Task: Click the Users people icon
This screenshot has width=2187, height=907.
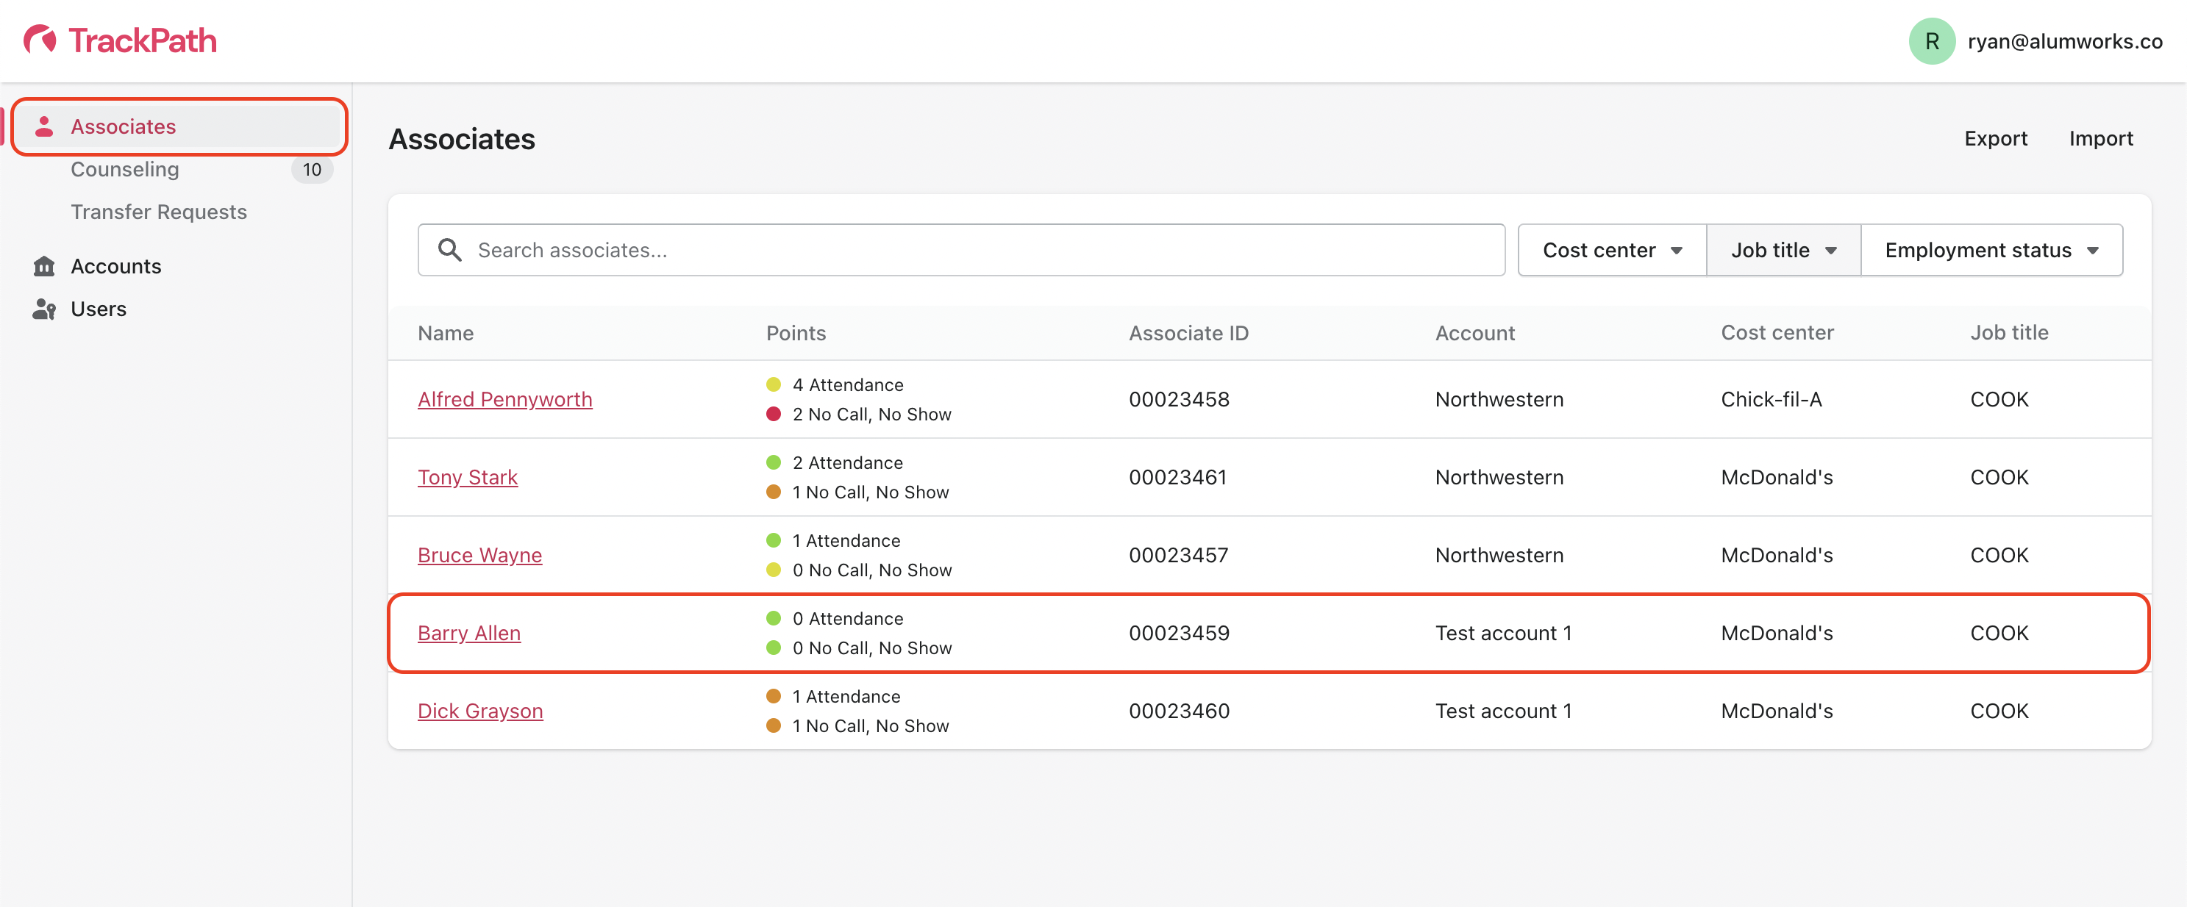Action: (x=44, y=309)
